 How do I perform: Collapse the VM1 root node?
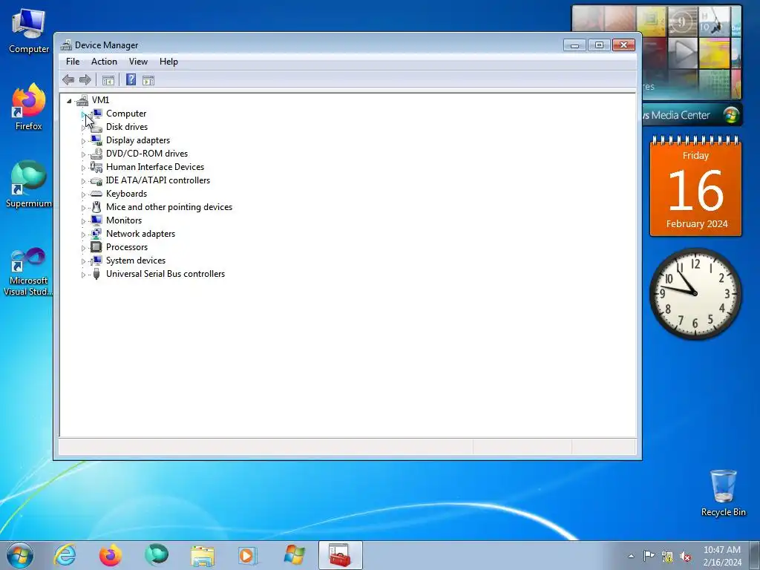click(x=69, y=101)
